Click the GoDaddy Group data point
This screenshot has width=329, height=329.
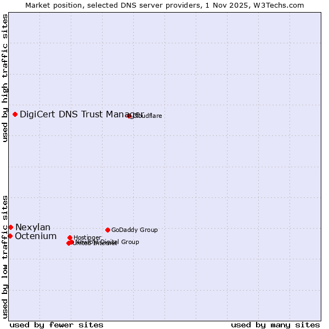[x=107, y=230]
